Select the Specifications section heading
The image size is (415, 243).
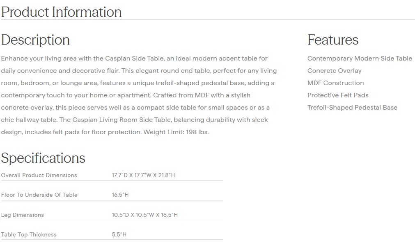(43, 158)
